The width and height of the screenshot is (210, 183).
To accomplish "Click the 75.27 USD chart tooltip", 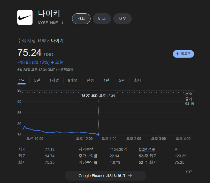I will [98, 96].
